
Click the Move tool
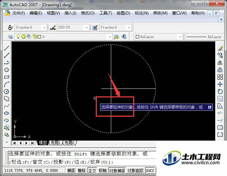tap(220, 84)
